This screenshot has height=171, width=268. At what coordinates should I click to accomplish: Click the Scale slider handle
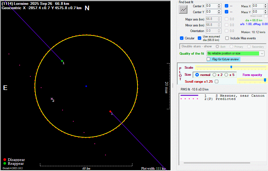[x=231, y=67]
